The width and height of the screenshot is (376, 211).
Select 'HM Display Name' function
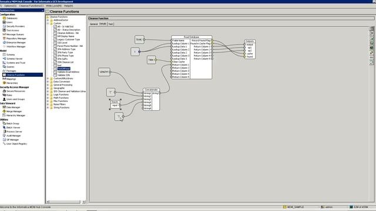click(66, 36)
